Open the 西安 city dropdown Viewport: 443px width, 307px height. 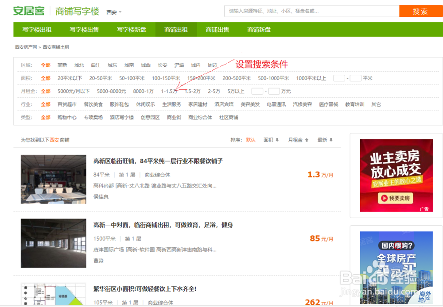114,12
